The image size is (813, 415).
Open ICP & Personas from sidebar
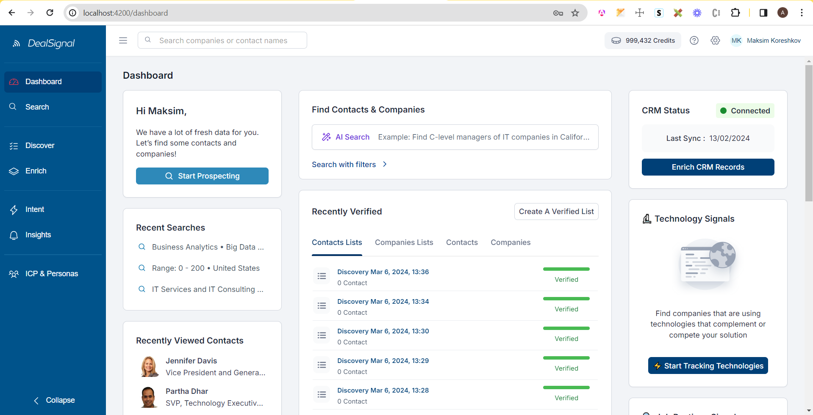point(51,274)
